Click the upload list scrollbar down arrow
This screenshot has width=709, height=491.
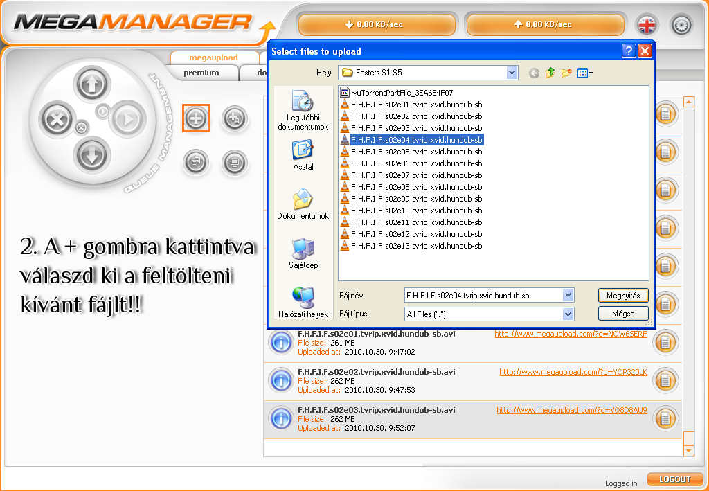coord(689,450)
